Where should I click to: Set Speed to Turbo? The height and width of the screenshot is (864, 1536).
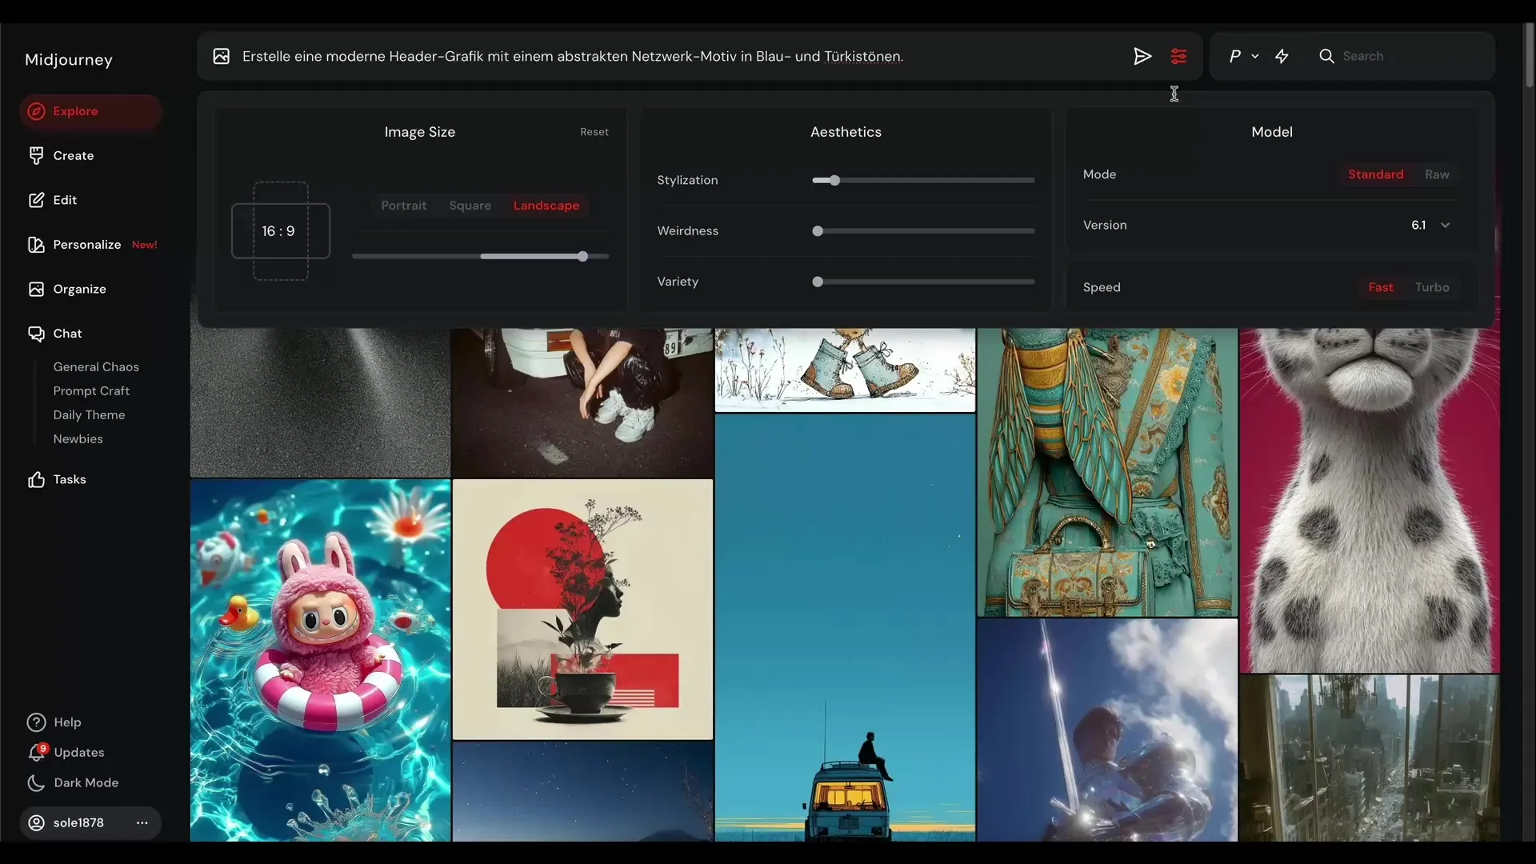[x=1431, y=287]
